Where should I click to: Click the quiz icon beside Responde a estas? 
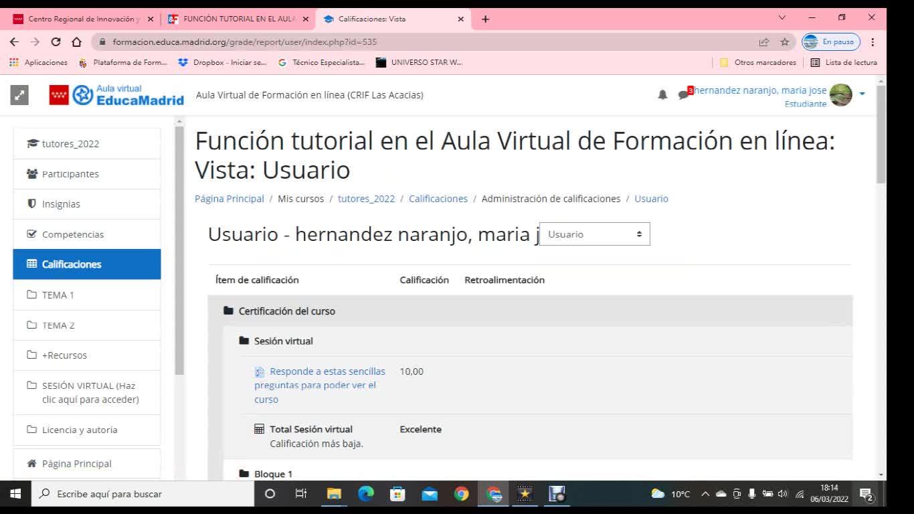point(260,372)
